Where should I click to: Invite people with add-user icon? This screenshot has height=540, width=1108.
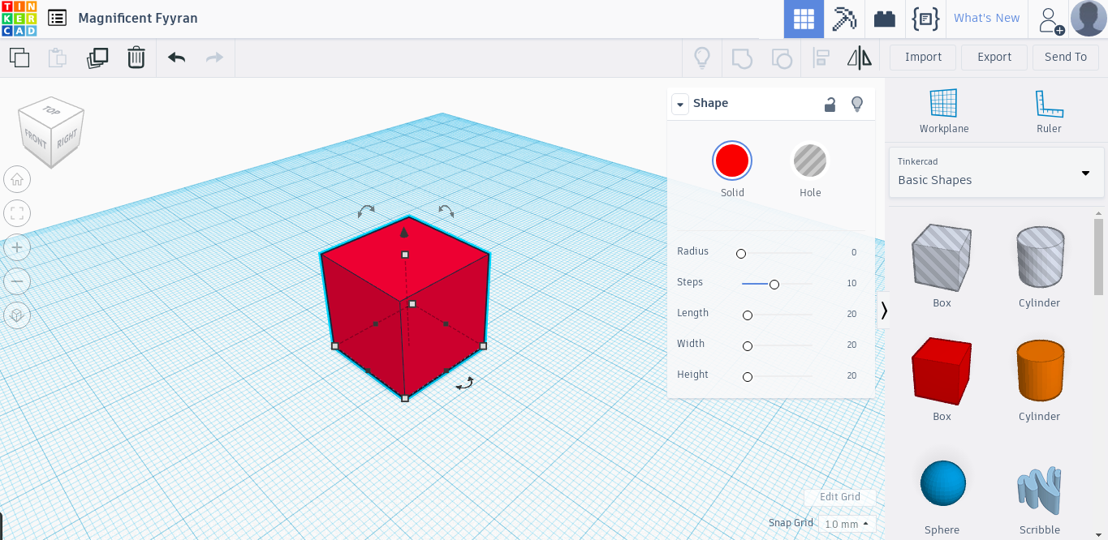pos(1051,20)
